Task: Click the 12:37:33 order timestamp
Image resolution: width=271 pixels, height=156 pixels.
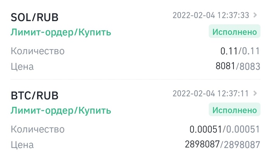Action: tap(211, 15)
